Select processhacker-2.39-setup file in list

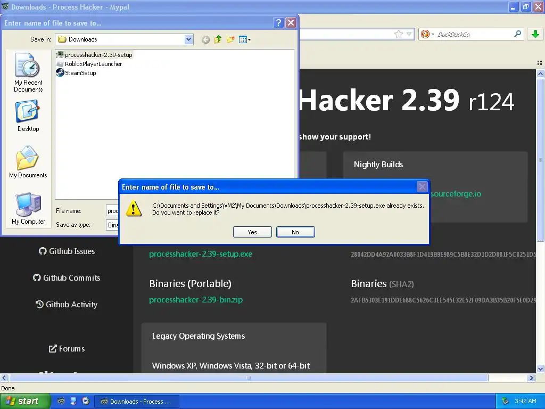[x=94, y=55]
